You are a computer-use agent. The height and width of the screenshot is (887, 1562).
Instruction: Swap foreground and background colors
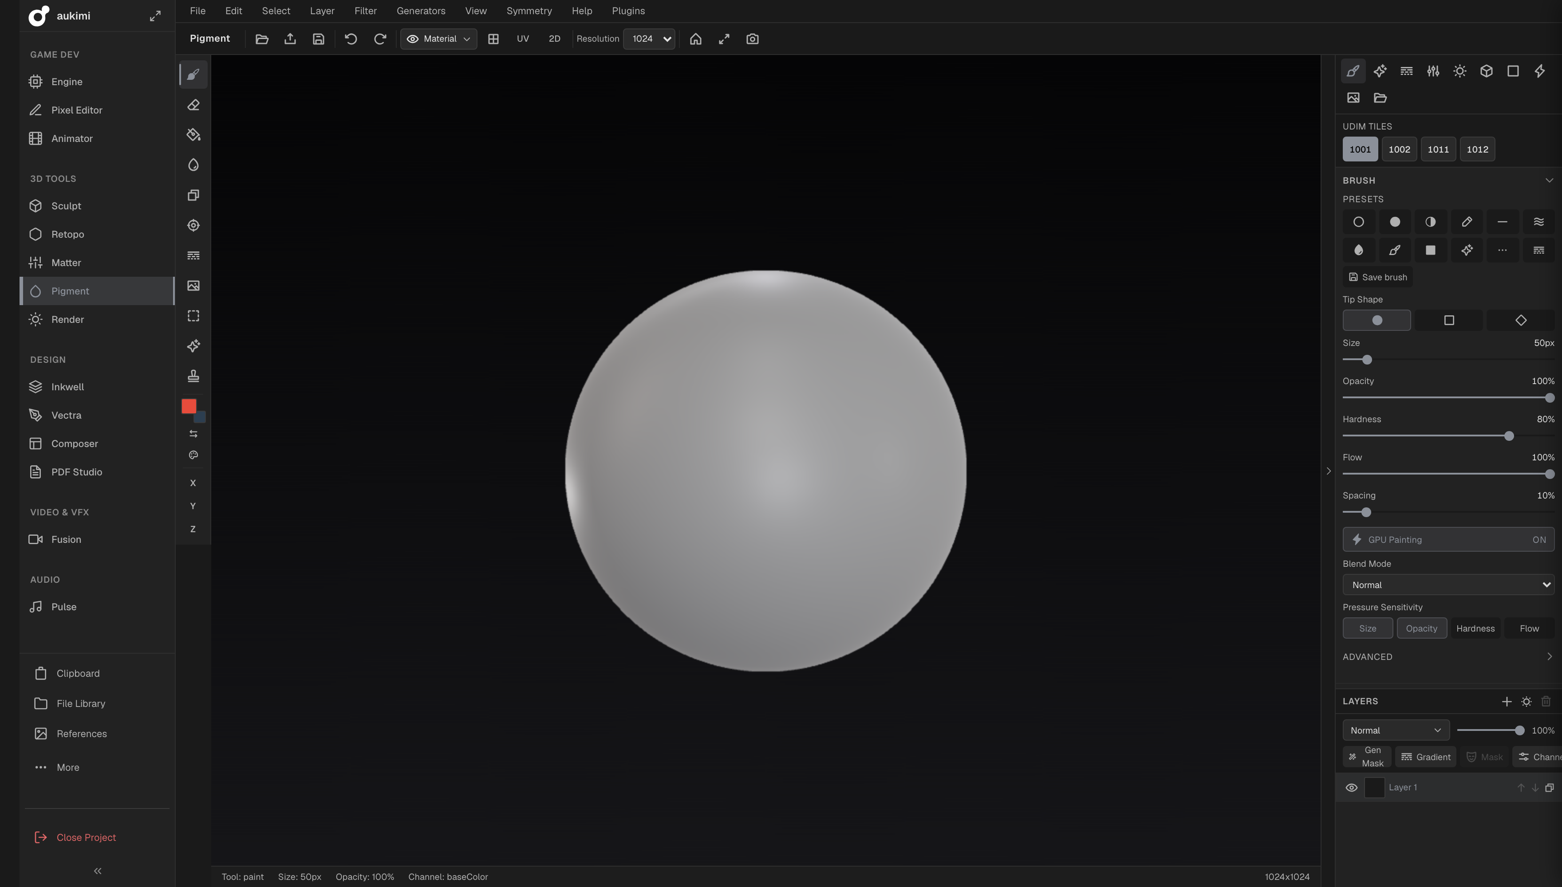tap(193, 434)
